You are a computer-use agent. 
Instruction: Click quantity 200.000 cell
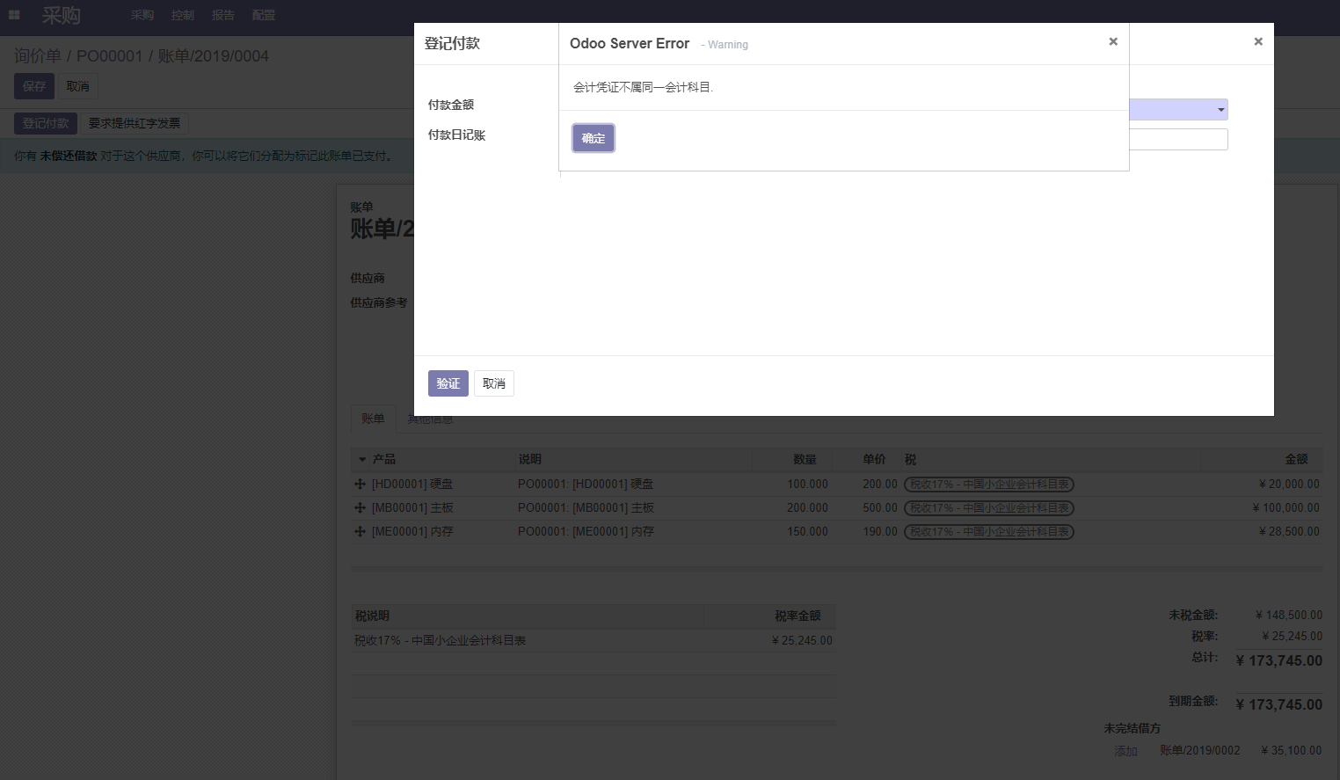(807, 507)
